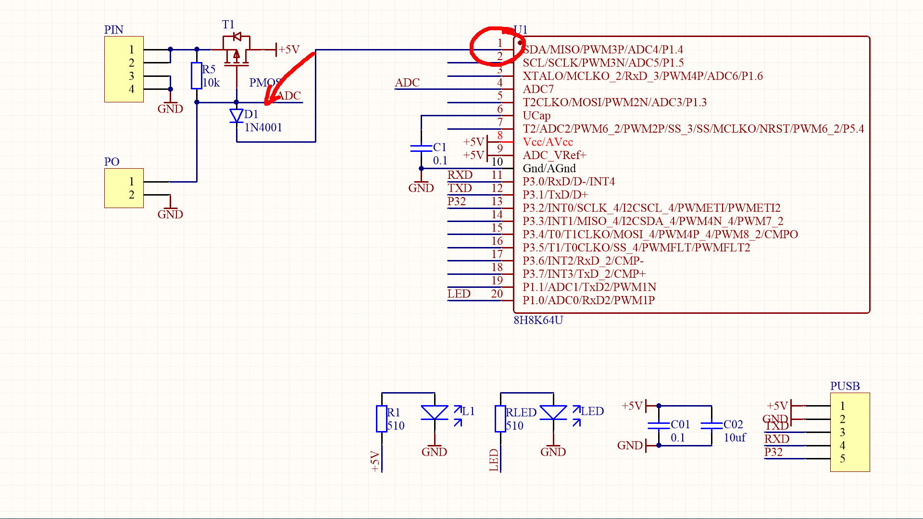923x519 pixels.
Task: Click the red-circled pin 1 of U1
Action: (x=500, y=44)
